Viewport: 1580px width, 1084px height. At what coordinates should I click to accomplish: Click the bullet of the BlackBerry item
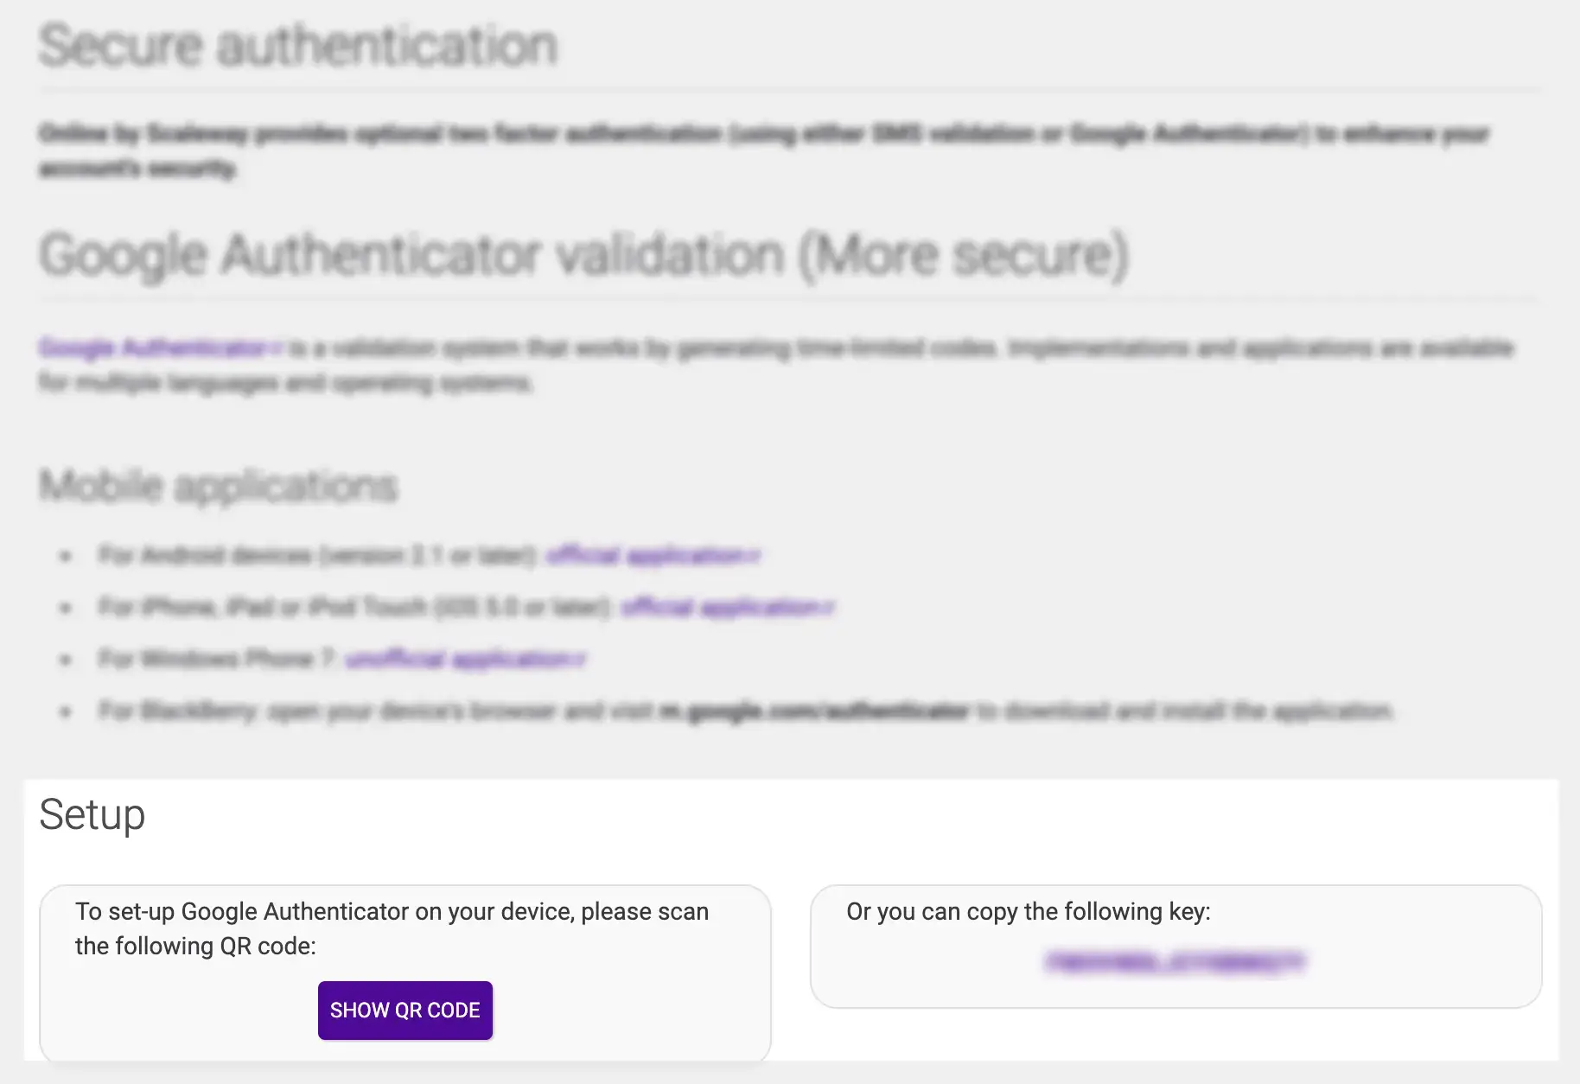pyautogui.click(x=66, y=711)
